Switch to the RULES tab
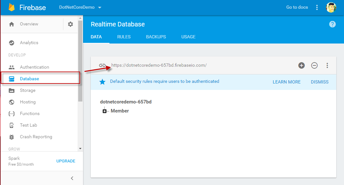The image size is (344, 185). point(124,37)
